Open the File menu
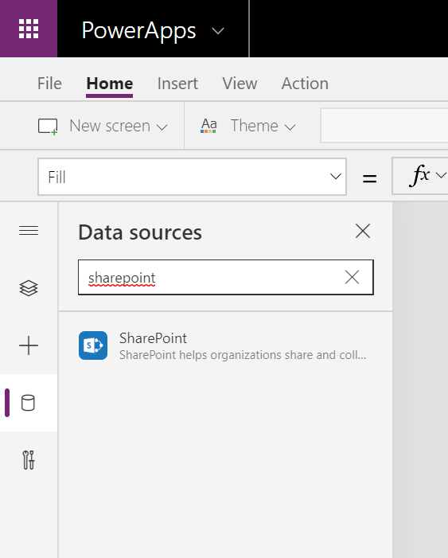Image resolution: width=448 pixels, height=558 pixels. (x=49, y=84)
